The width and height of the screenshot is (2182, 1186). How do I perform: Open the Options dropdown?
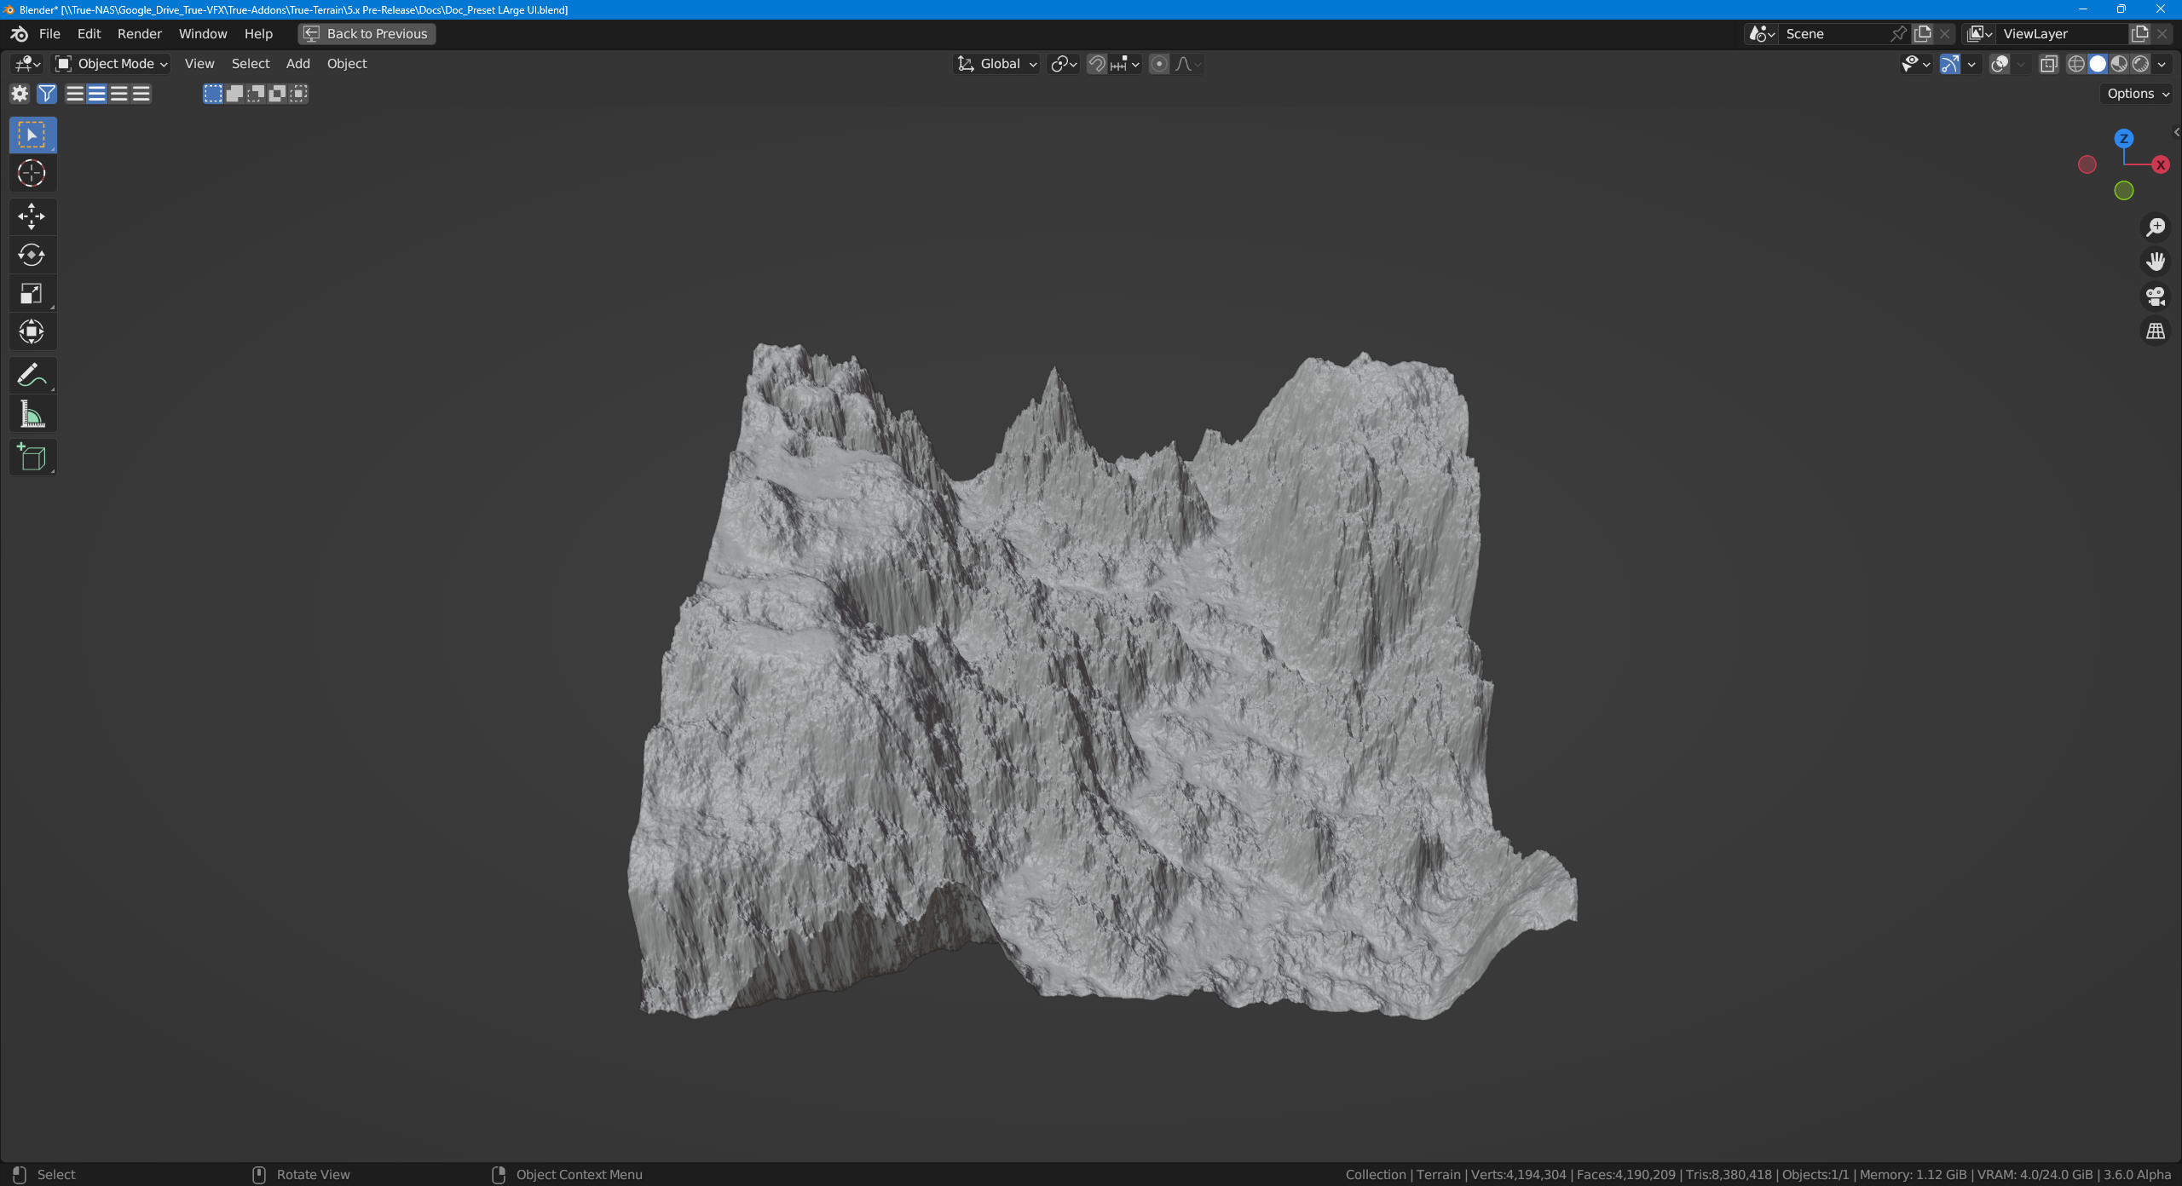(x=2138, y=94)
